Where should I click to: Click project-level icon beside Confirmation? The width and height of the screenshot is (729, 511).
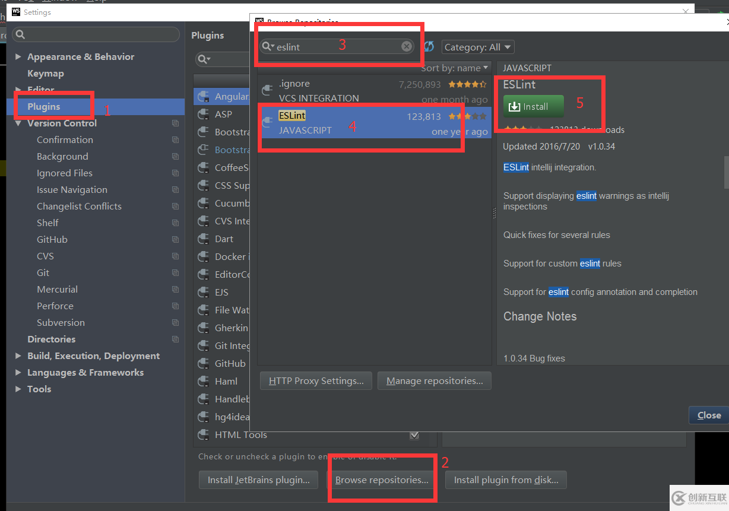[175, 140]
